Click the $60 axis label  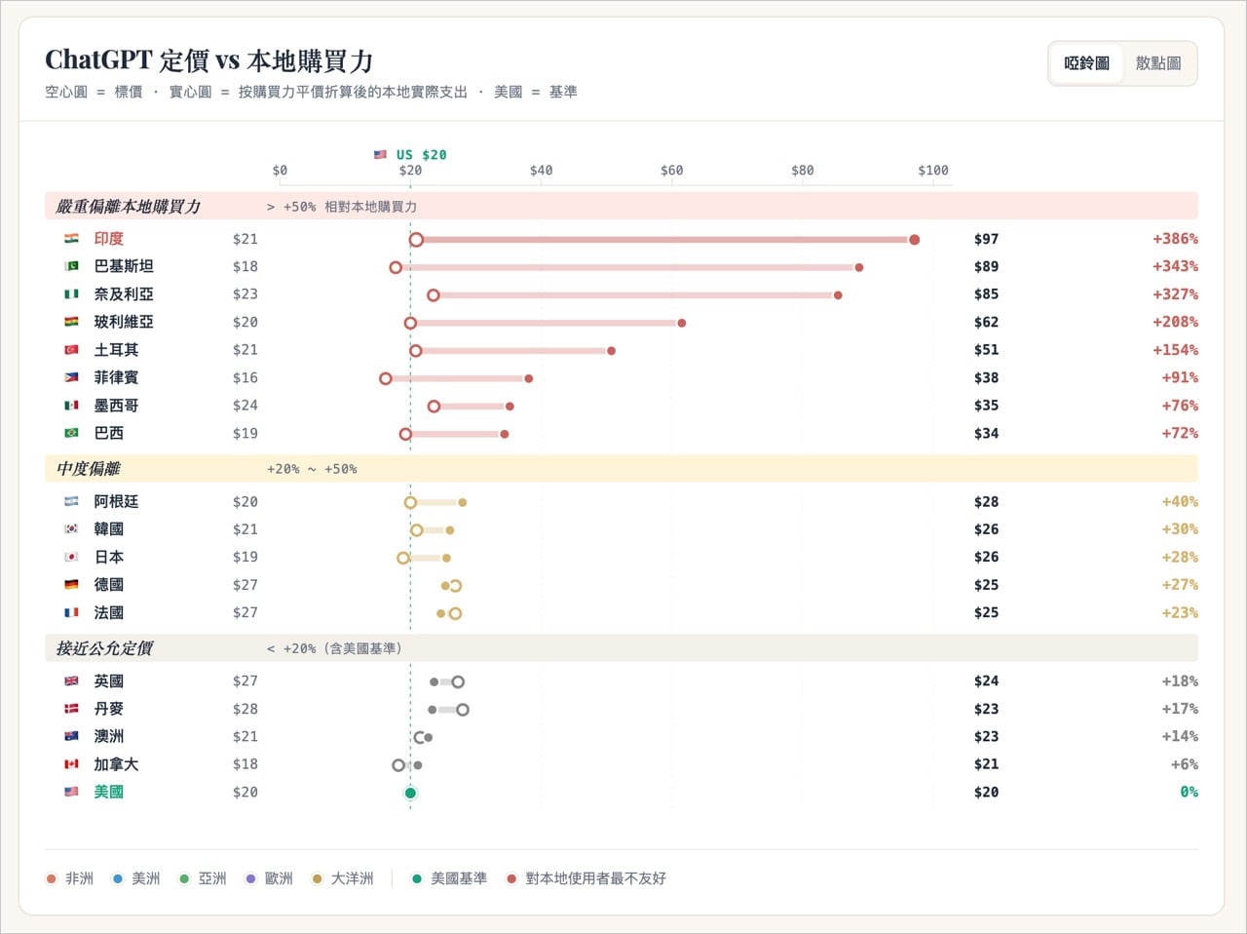click(x=671, y=171)
